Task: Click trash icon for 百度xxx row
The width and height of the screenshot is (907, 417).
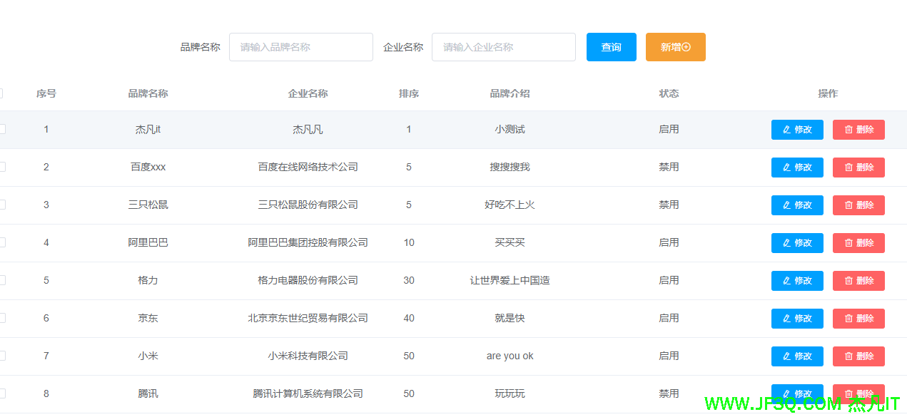Action: click(x=848, y=168)
